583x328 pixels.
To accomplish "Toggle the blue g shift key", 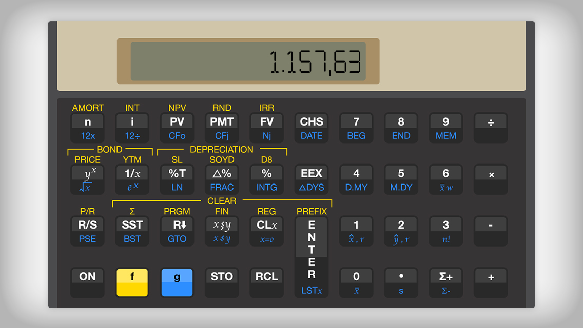I will (177, 282).
